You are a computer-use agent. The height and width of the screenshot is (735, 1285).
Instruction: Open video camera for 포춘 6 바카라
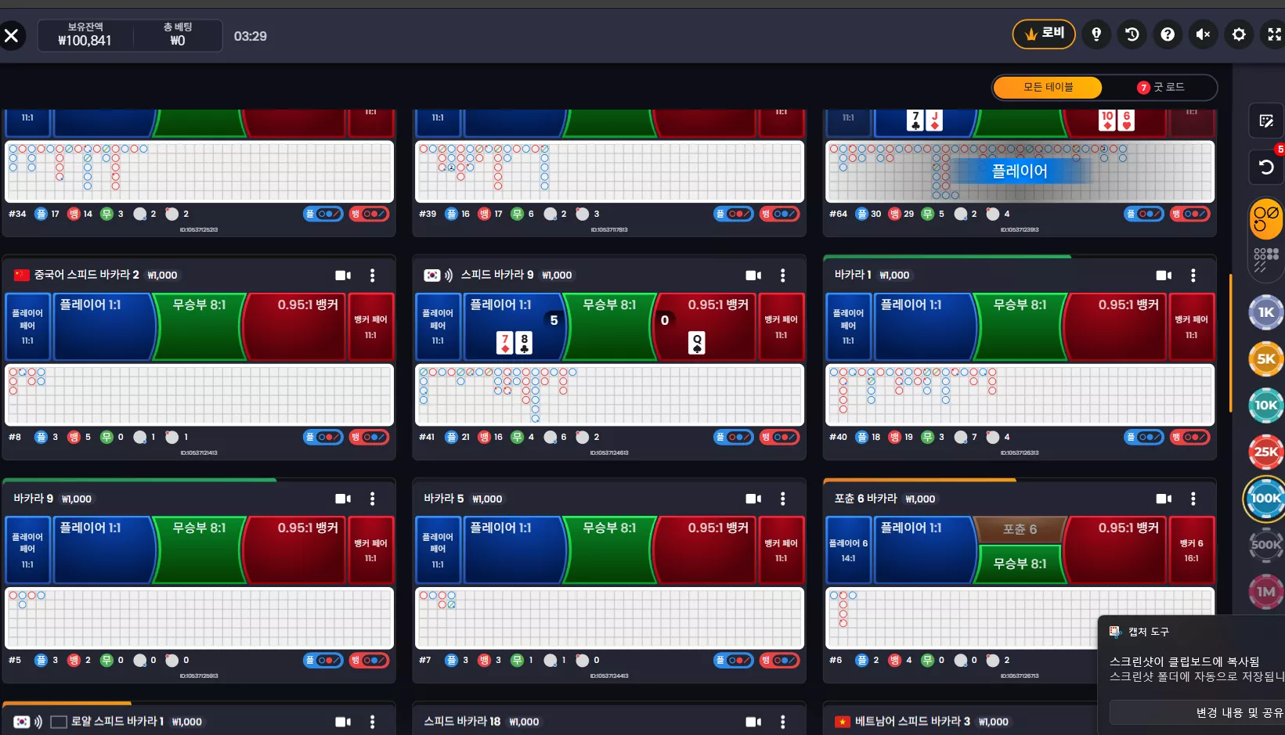[1164, 499]
